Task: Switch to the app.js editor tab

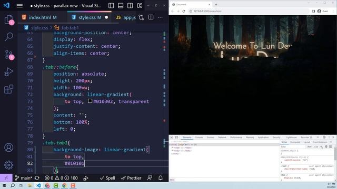Action: (126, 17)
